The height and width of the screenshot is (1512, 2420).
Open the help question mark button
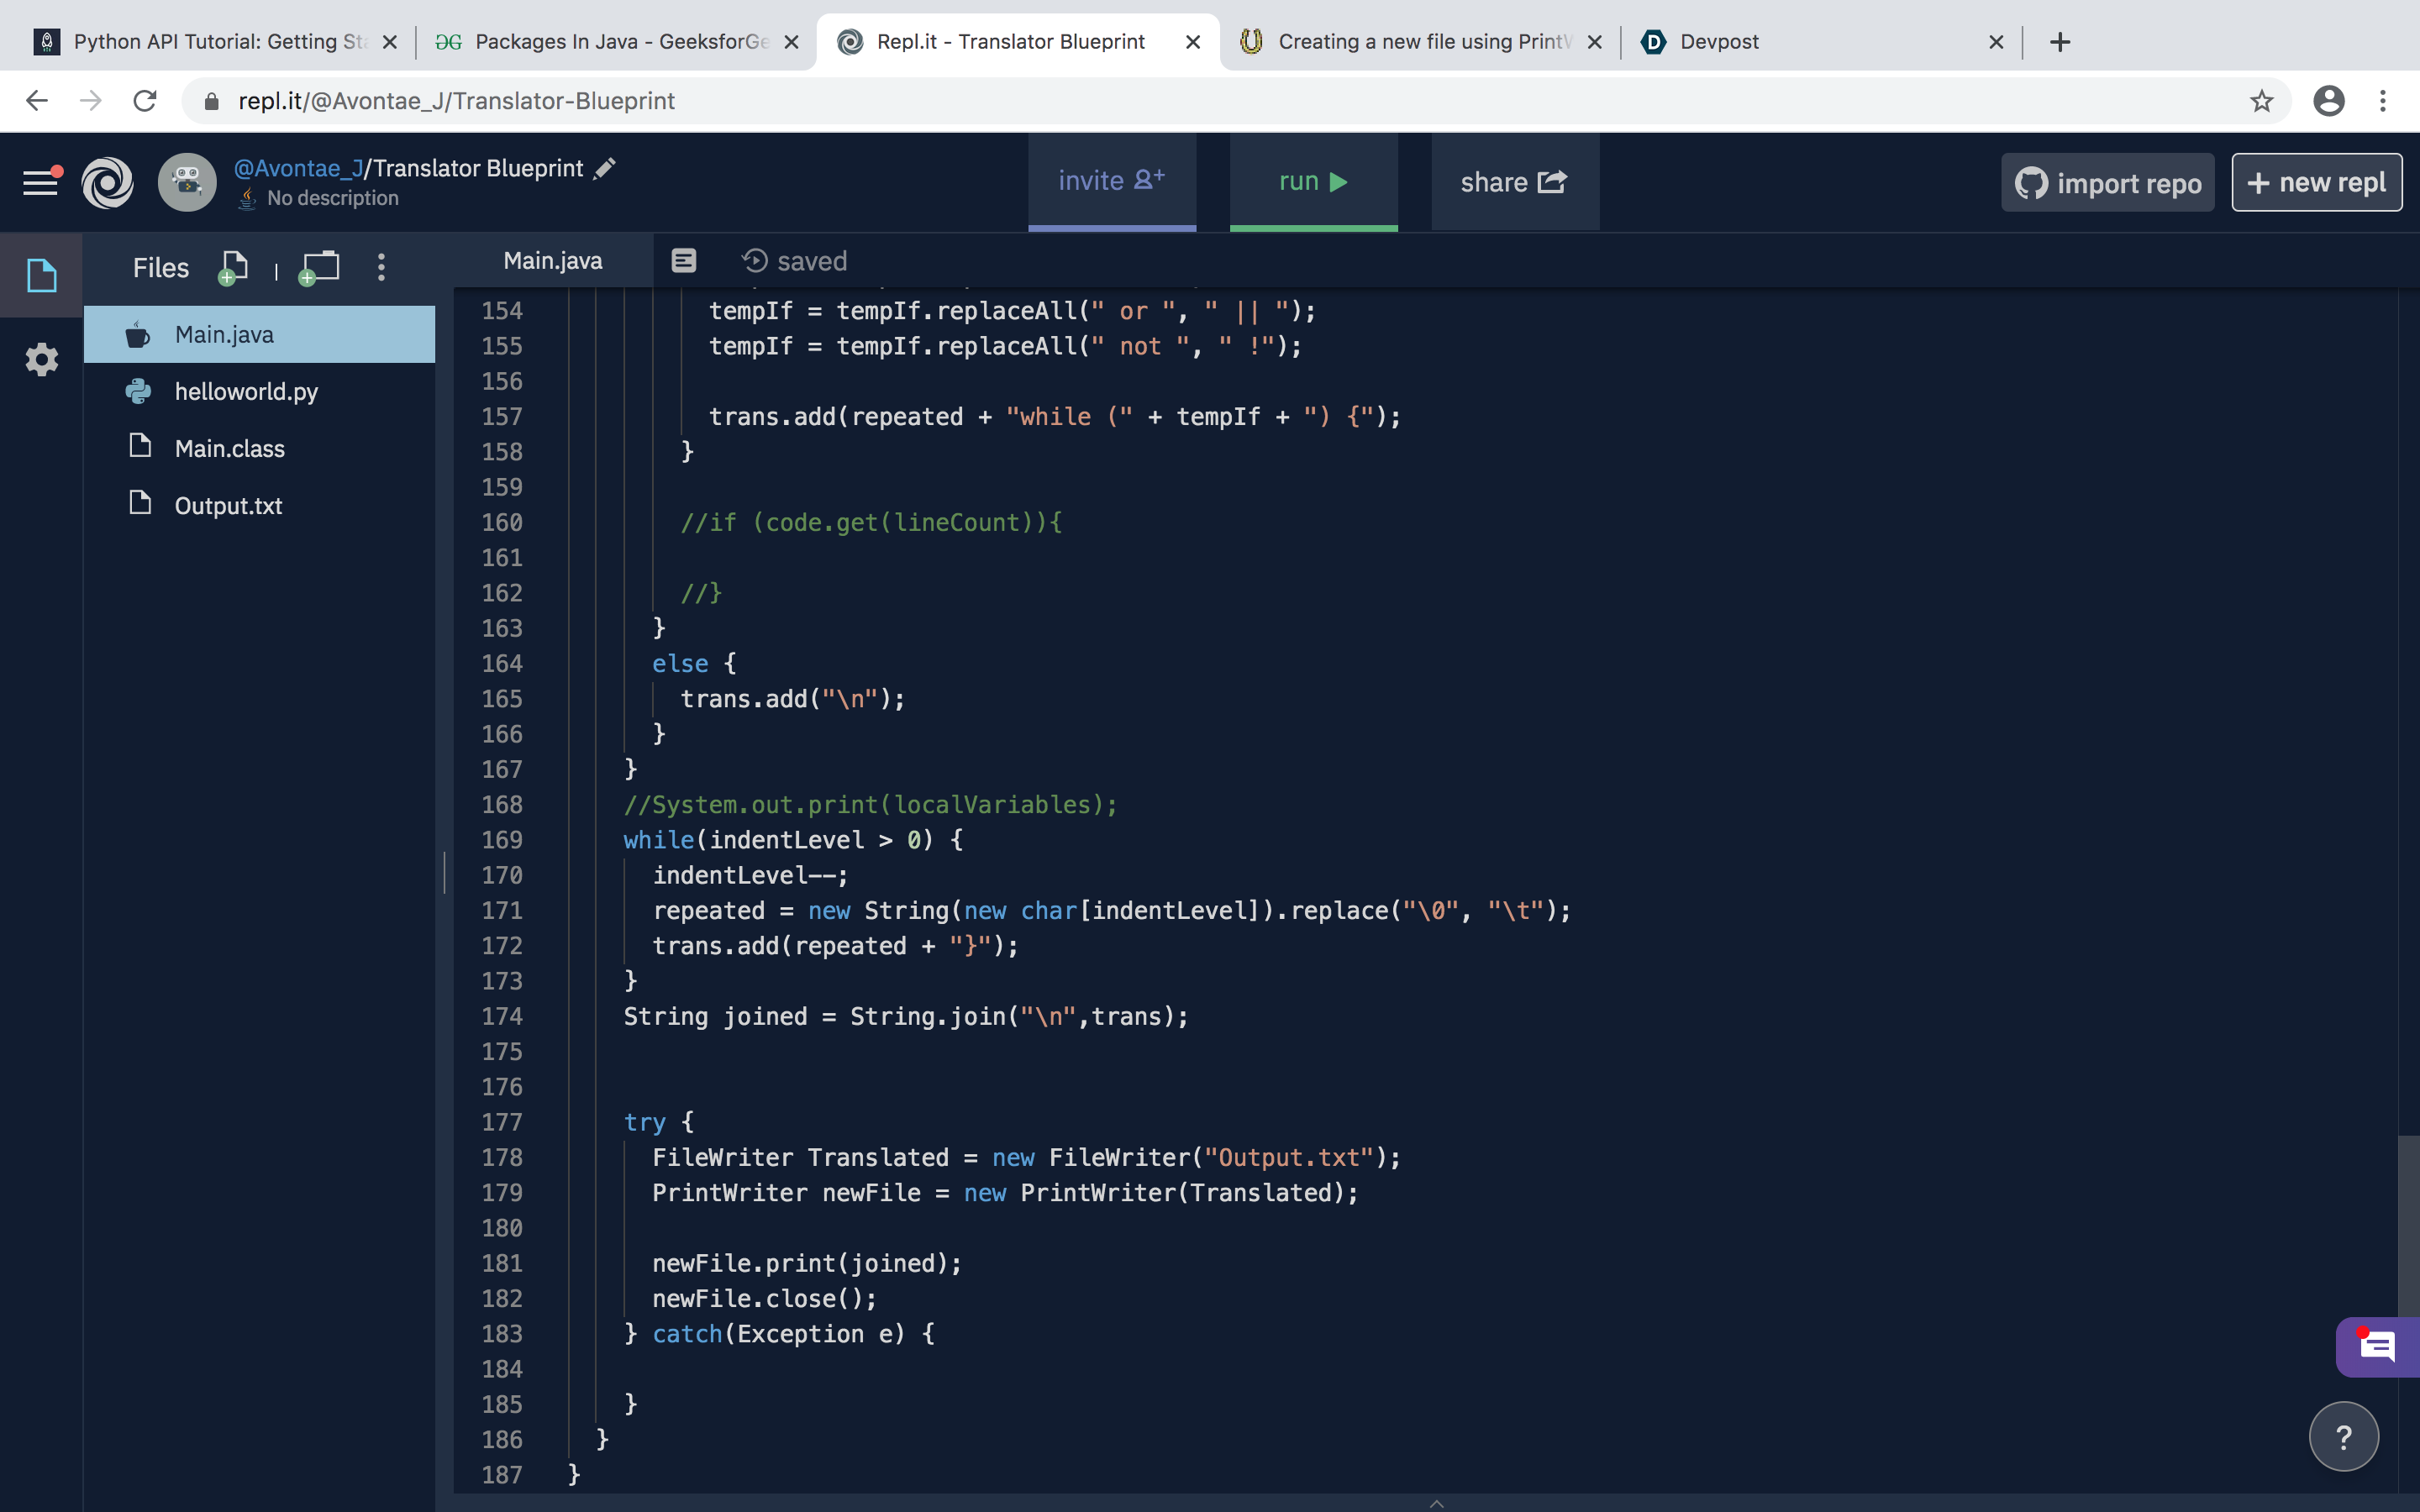pos(2343,1437)
